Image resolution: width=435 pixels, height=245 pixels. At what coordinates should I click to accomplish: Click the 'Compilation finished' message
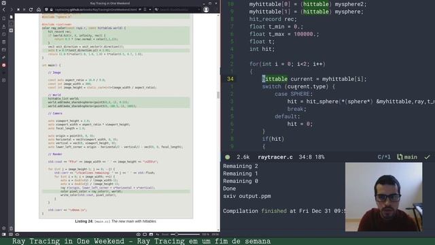255,211
